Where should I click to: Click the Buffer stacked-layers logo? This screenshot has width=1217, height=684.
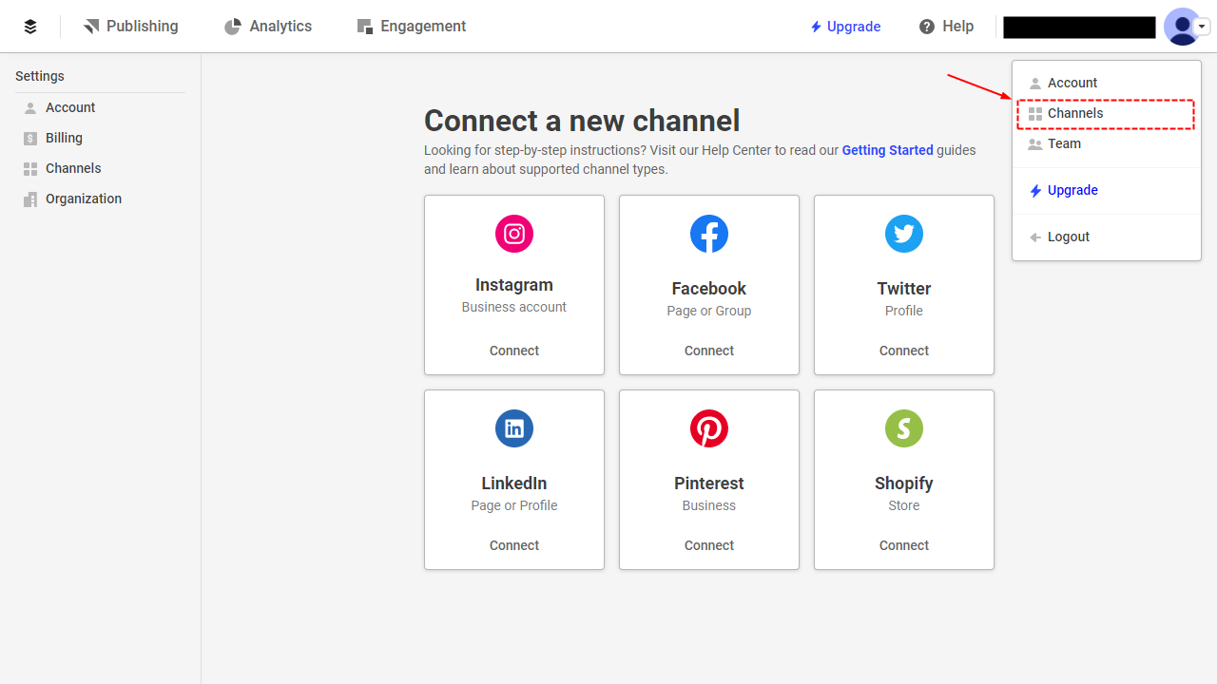(x=30, y=27)
